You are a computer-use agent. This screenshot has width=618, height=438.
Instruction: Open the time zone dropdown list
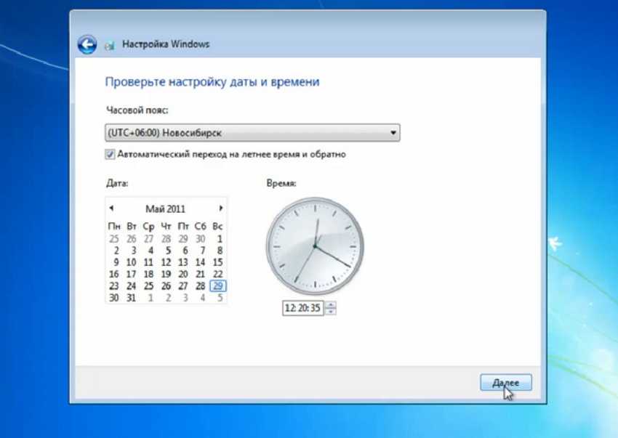point(252,133)
